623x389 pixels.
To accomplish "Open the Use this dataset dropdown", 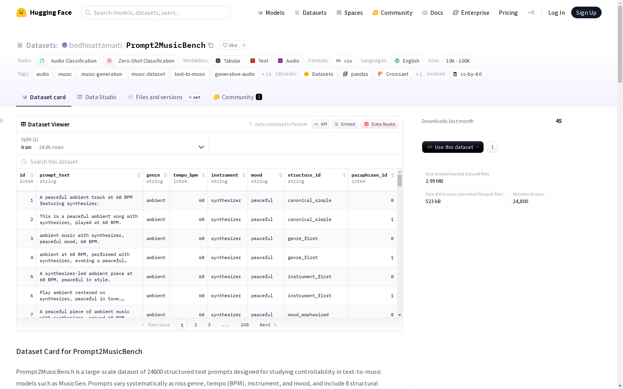I will tap(453, 147).
